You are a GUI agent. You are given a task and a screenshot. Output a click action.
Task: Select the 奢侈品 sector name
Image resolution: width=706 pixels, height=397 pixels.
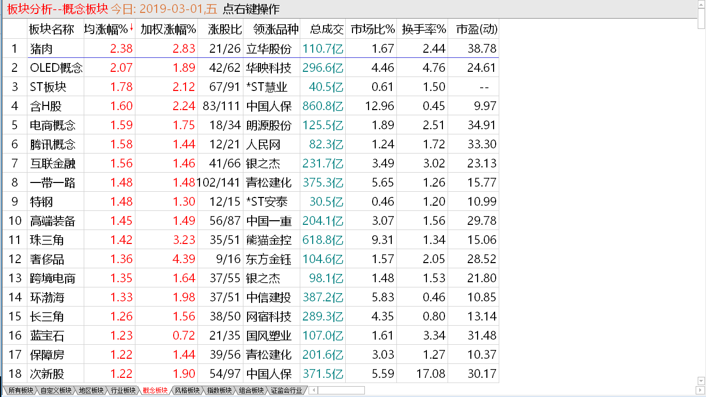click(x=47, y=259)
